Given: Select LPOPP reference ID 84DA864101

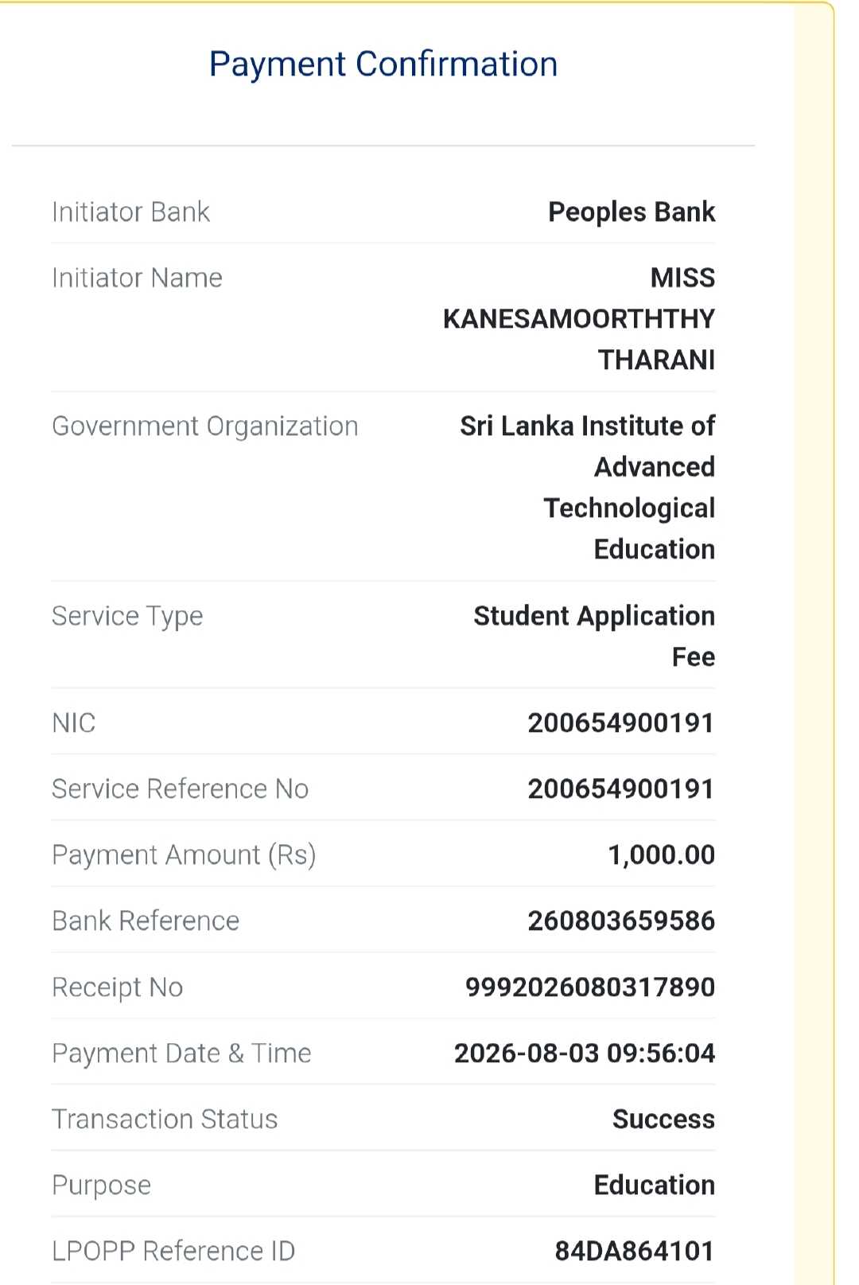Looking at the screenshot, I should (x=635, y=1251).
